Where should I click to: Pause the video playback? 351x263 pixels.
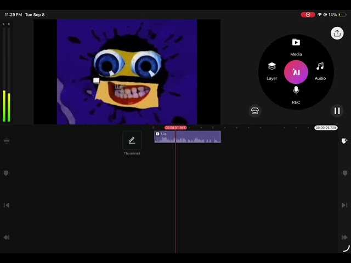(x=337, y=111)
